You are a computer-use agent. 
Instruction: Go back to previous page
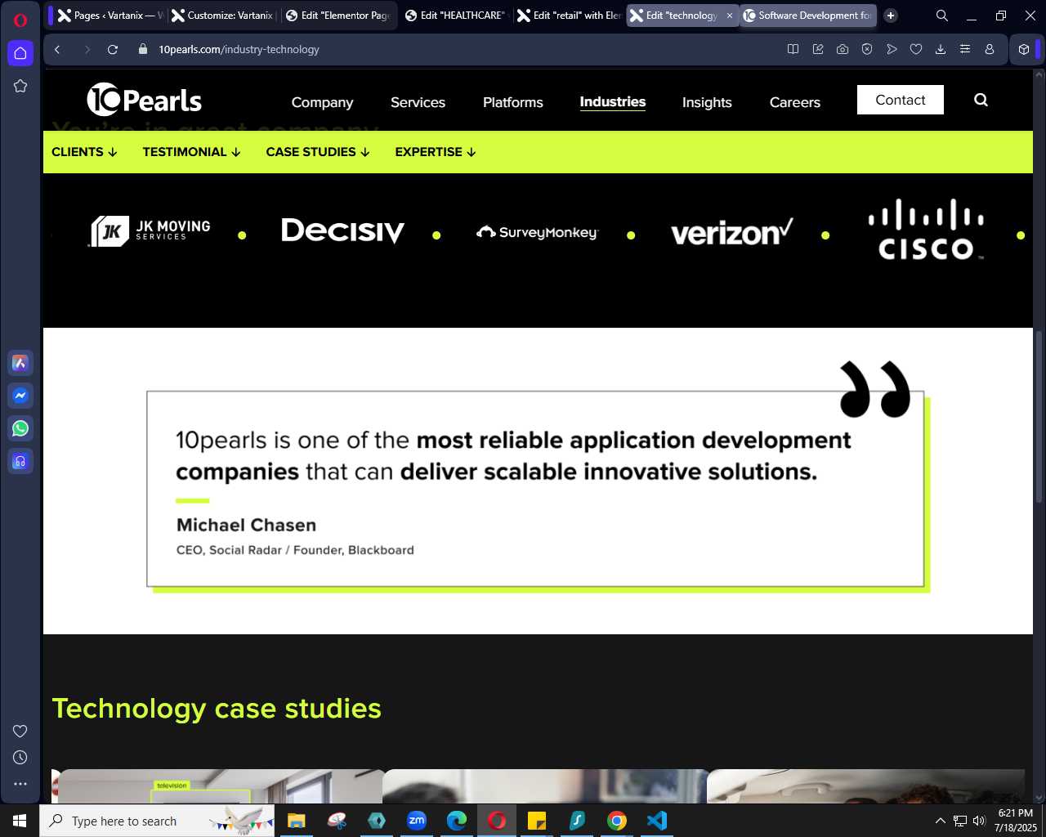click(57, 49)
